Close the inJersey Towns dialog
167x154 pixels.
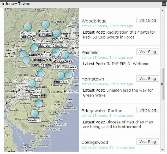164,4
